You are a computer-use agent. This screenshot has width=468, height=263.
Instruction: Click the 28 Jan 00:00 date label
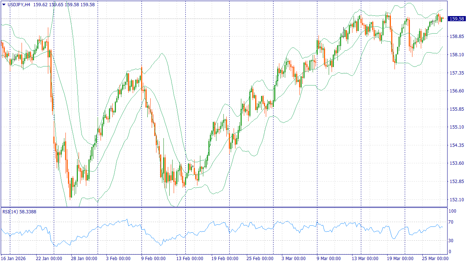(83, 258)
